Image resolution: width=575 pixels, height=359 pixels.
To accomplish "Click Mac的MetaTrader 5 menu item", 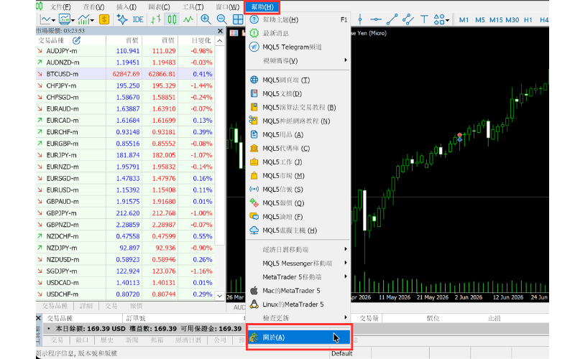I will [298, 291].
